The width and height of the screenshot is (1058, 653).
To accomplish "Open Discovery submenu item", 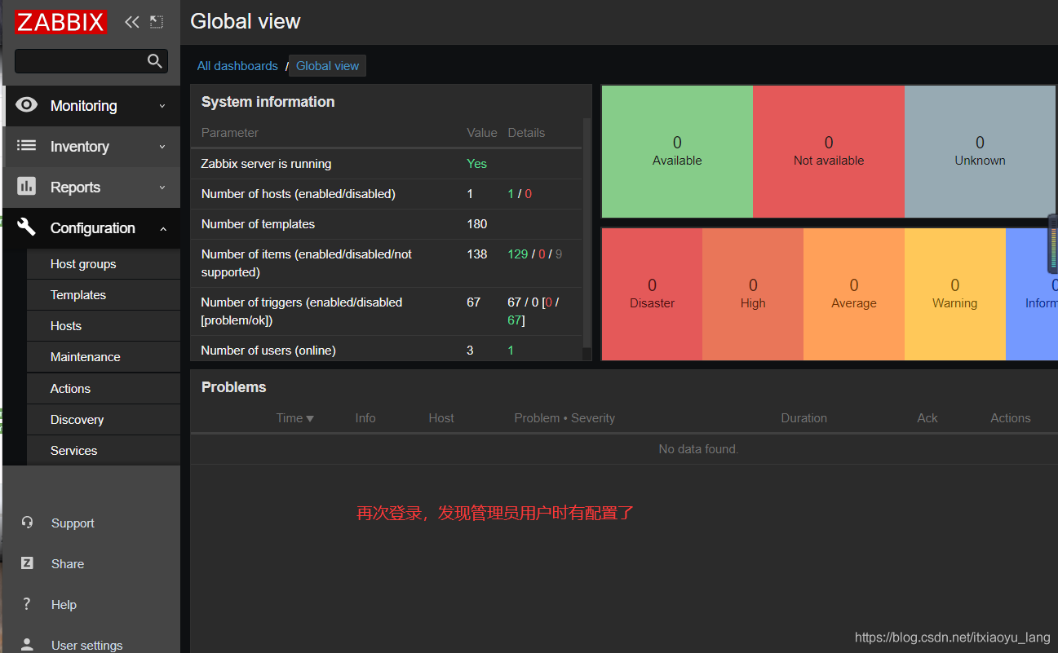I will tap(104, 420).
